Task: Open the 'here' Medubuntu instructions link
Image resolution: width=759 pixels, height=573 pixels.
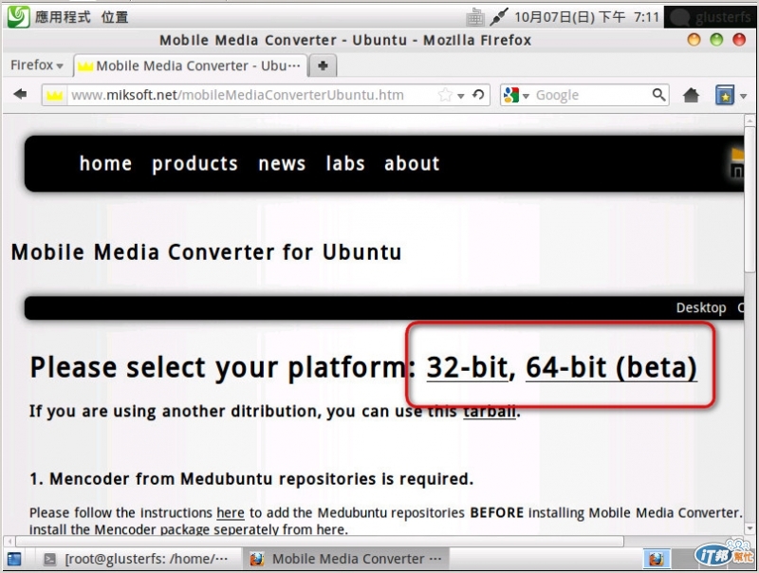Action: (231, 512)
